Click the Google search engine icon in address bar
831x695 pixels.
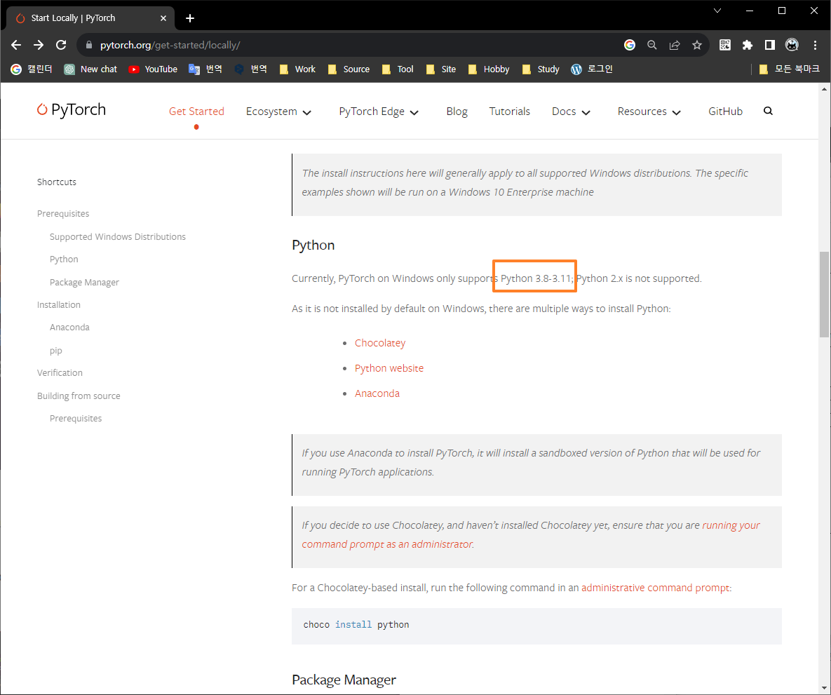(629, 44)
